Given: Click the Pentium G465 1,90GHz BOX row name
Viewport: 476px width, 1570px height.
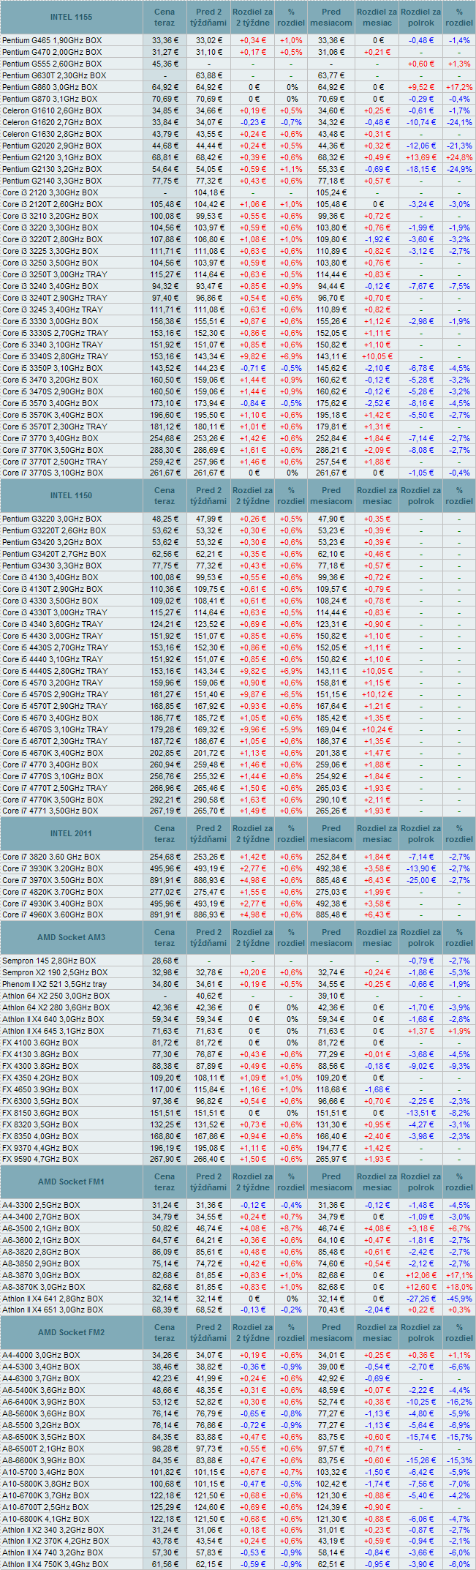Looking at the screenshot, I should pyautogui.click(x=52, y=40).
